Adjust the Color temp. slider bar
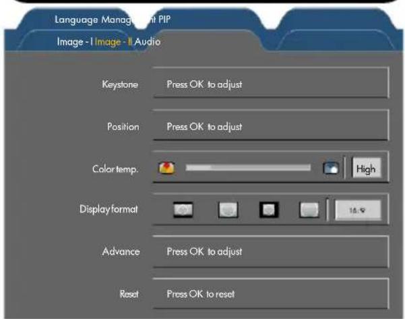This screenshot has width=405, height=319. [x=248, y=168]
